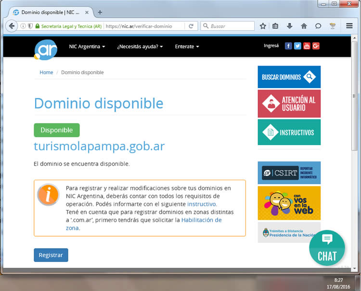This screenshot has height=291, width=361.
Task: Open NIC Argentina's Google Plus icon
Action: [316, 46]
